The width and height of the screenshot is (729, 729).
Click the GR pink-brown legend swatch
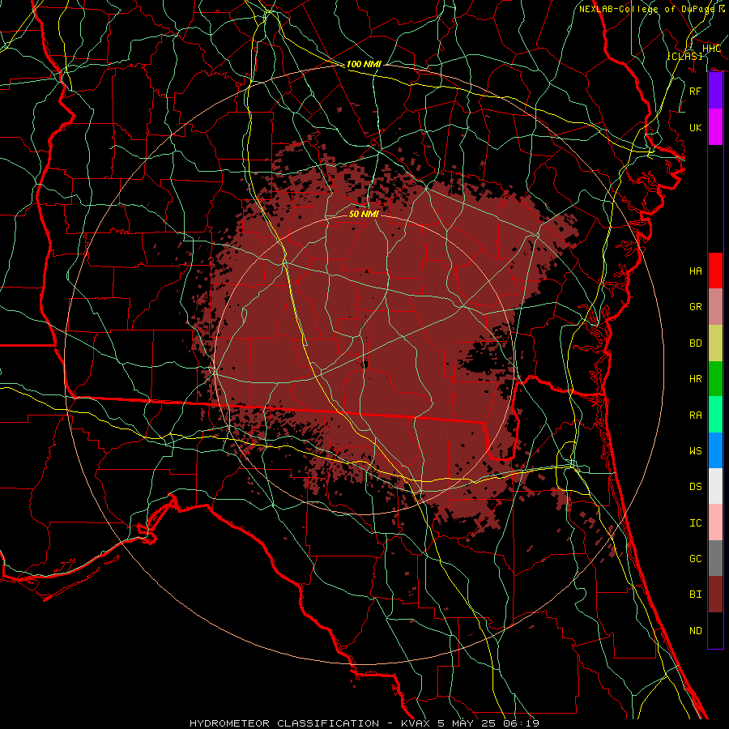tap(715, 307)
